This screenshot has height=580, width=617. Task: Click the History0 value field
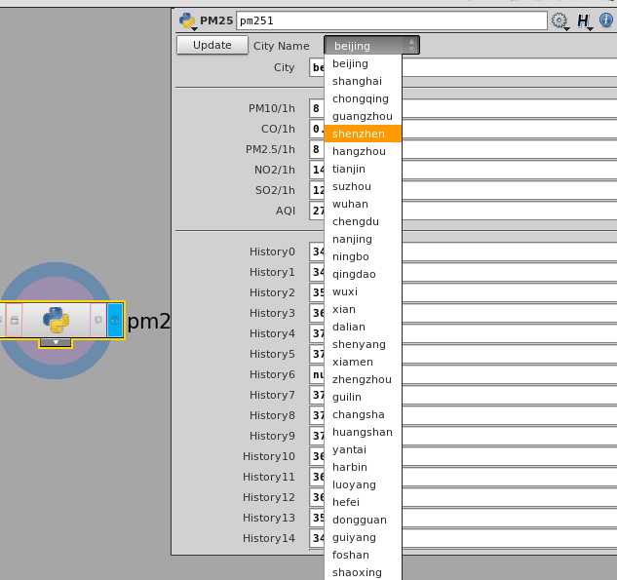pyautogui.click(x=463, y=251)
